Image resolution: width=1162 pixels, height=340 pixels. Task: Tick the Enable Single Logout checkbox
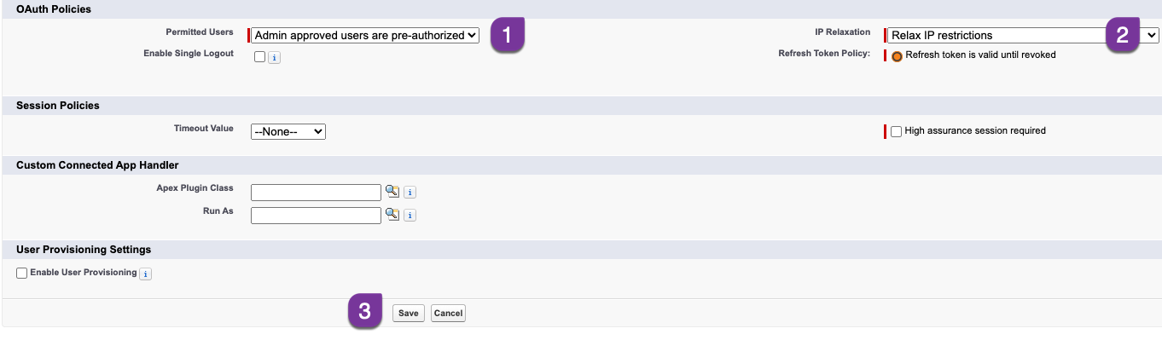point(259,57)
